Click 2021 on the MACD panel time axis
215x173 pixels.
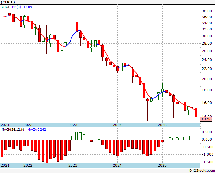(x=5, y=165)
